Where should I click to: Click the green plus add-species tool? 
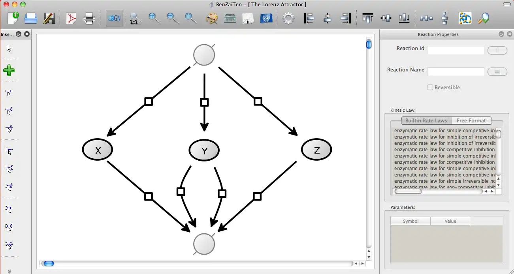click(x=9, y=71)
